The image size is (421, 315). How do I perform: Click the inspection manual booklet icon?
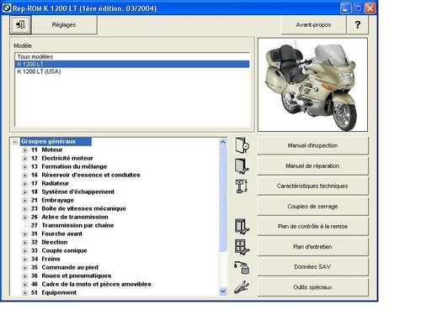(x=242, y=145)
